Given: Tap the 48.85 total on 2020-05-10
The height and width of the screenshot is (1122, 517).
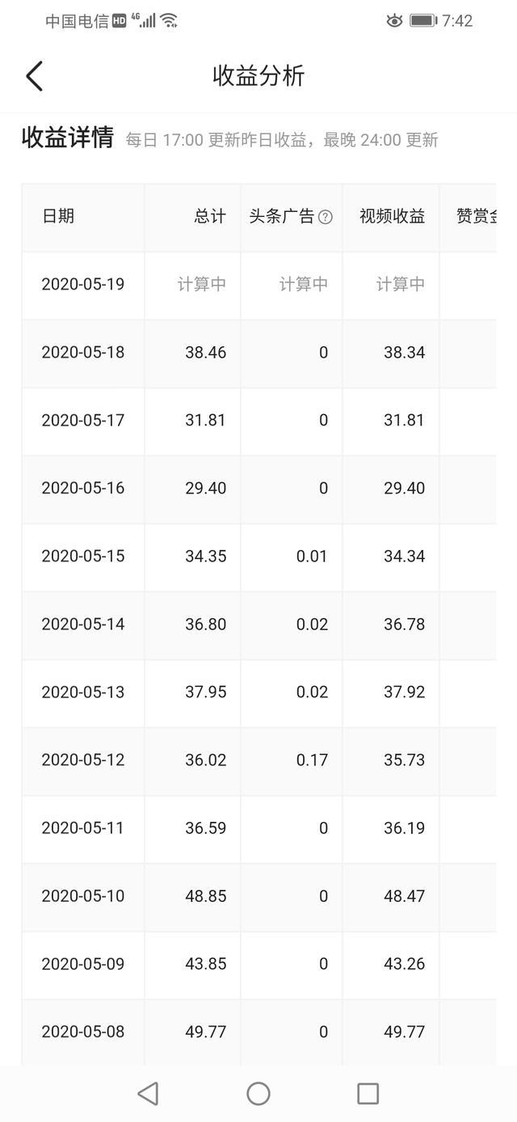Looking at the screenshot, I should [206, 896].
